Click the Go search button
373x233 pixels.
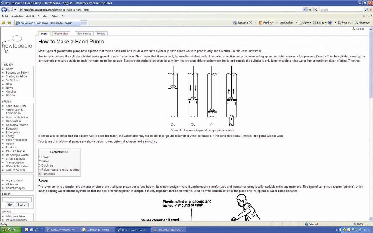[10, 205]
